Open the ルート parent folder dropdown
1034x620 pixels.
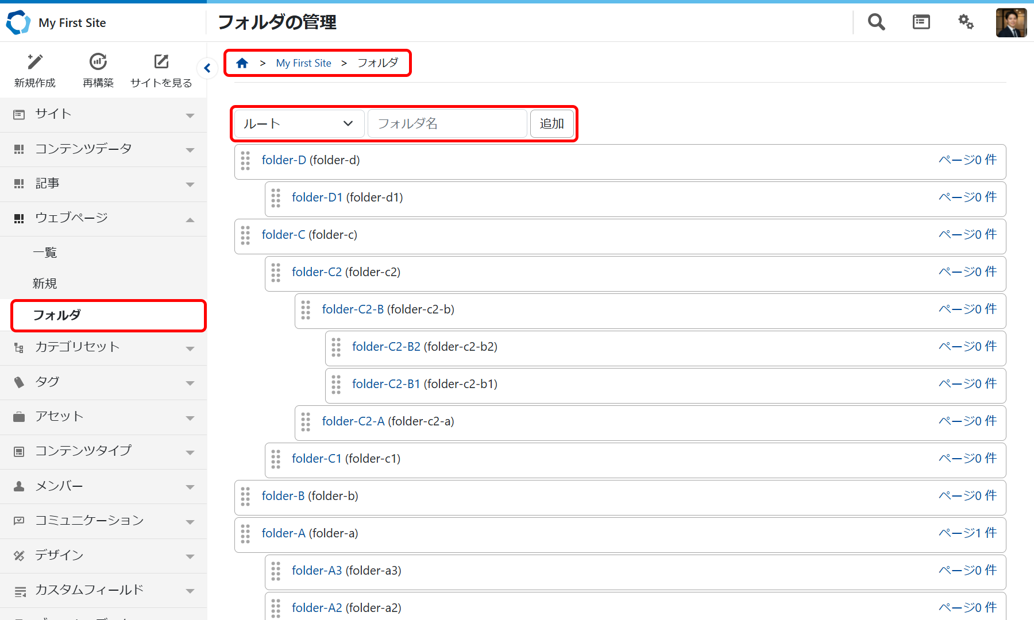299,124
